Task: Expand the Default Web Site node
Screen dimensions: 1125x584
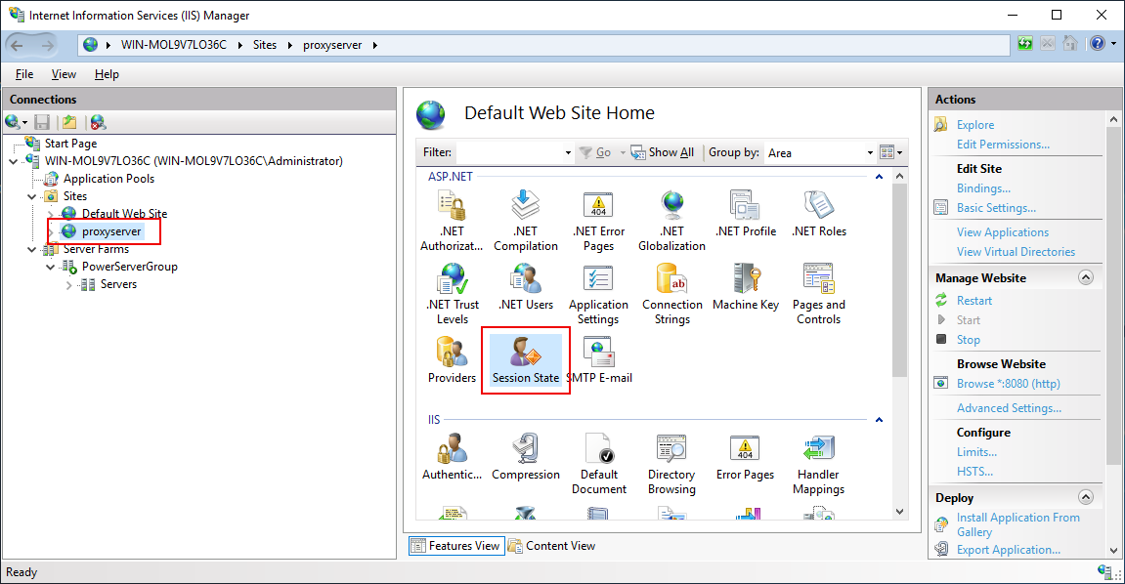Action: click(x=51, y=214)
